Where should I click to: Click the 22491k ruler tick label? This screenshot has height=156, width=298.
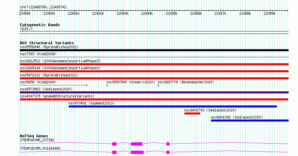coord(74,13)
